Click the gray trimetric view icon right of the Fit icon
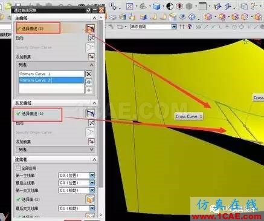This screenshot has width=264, height=221. pos(143,7)
